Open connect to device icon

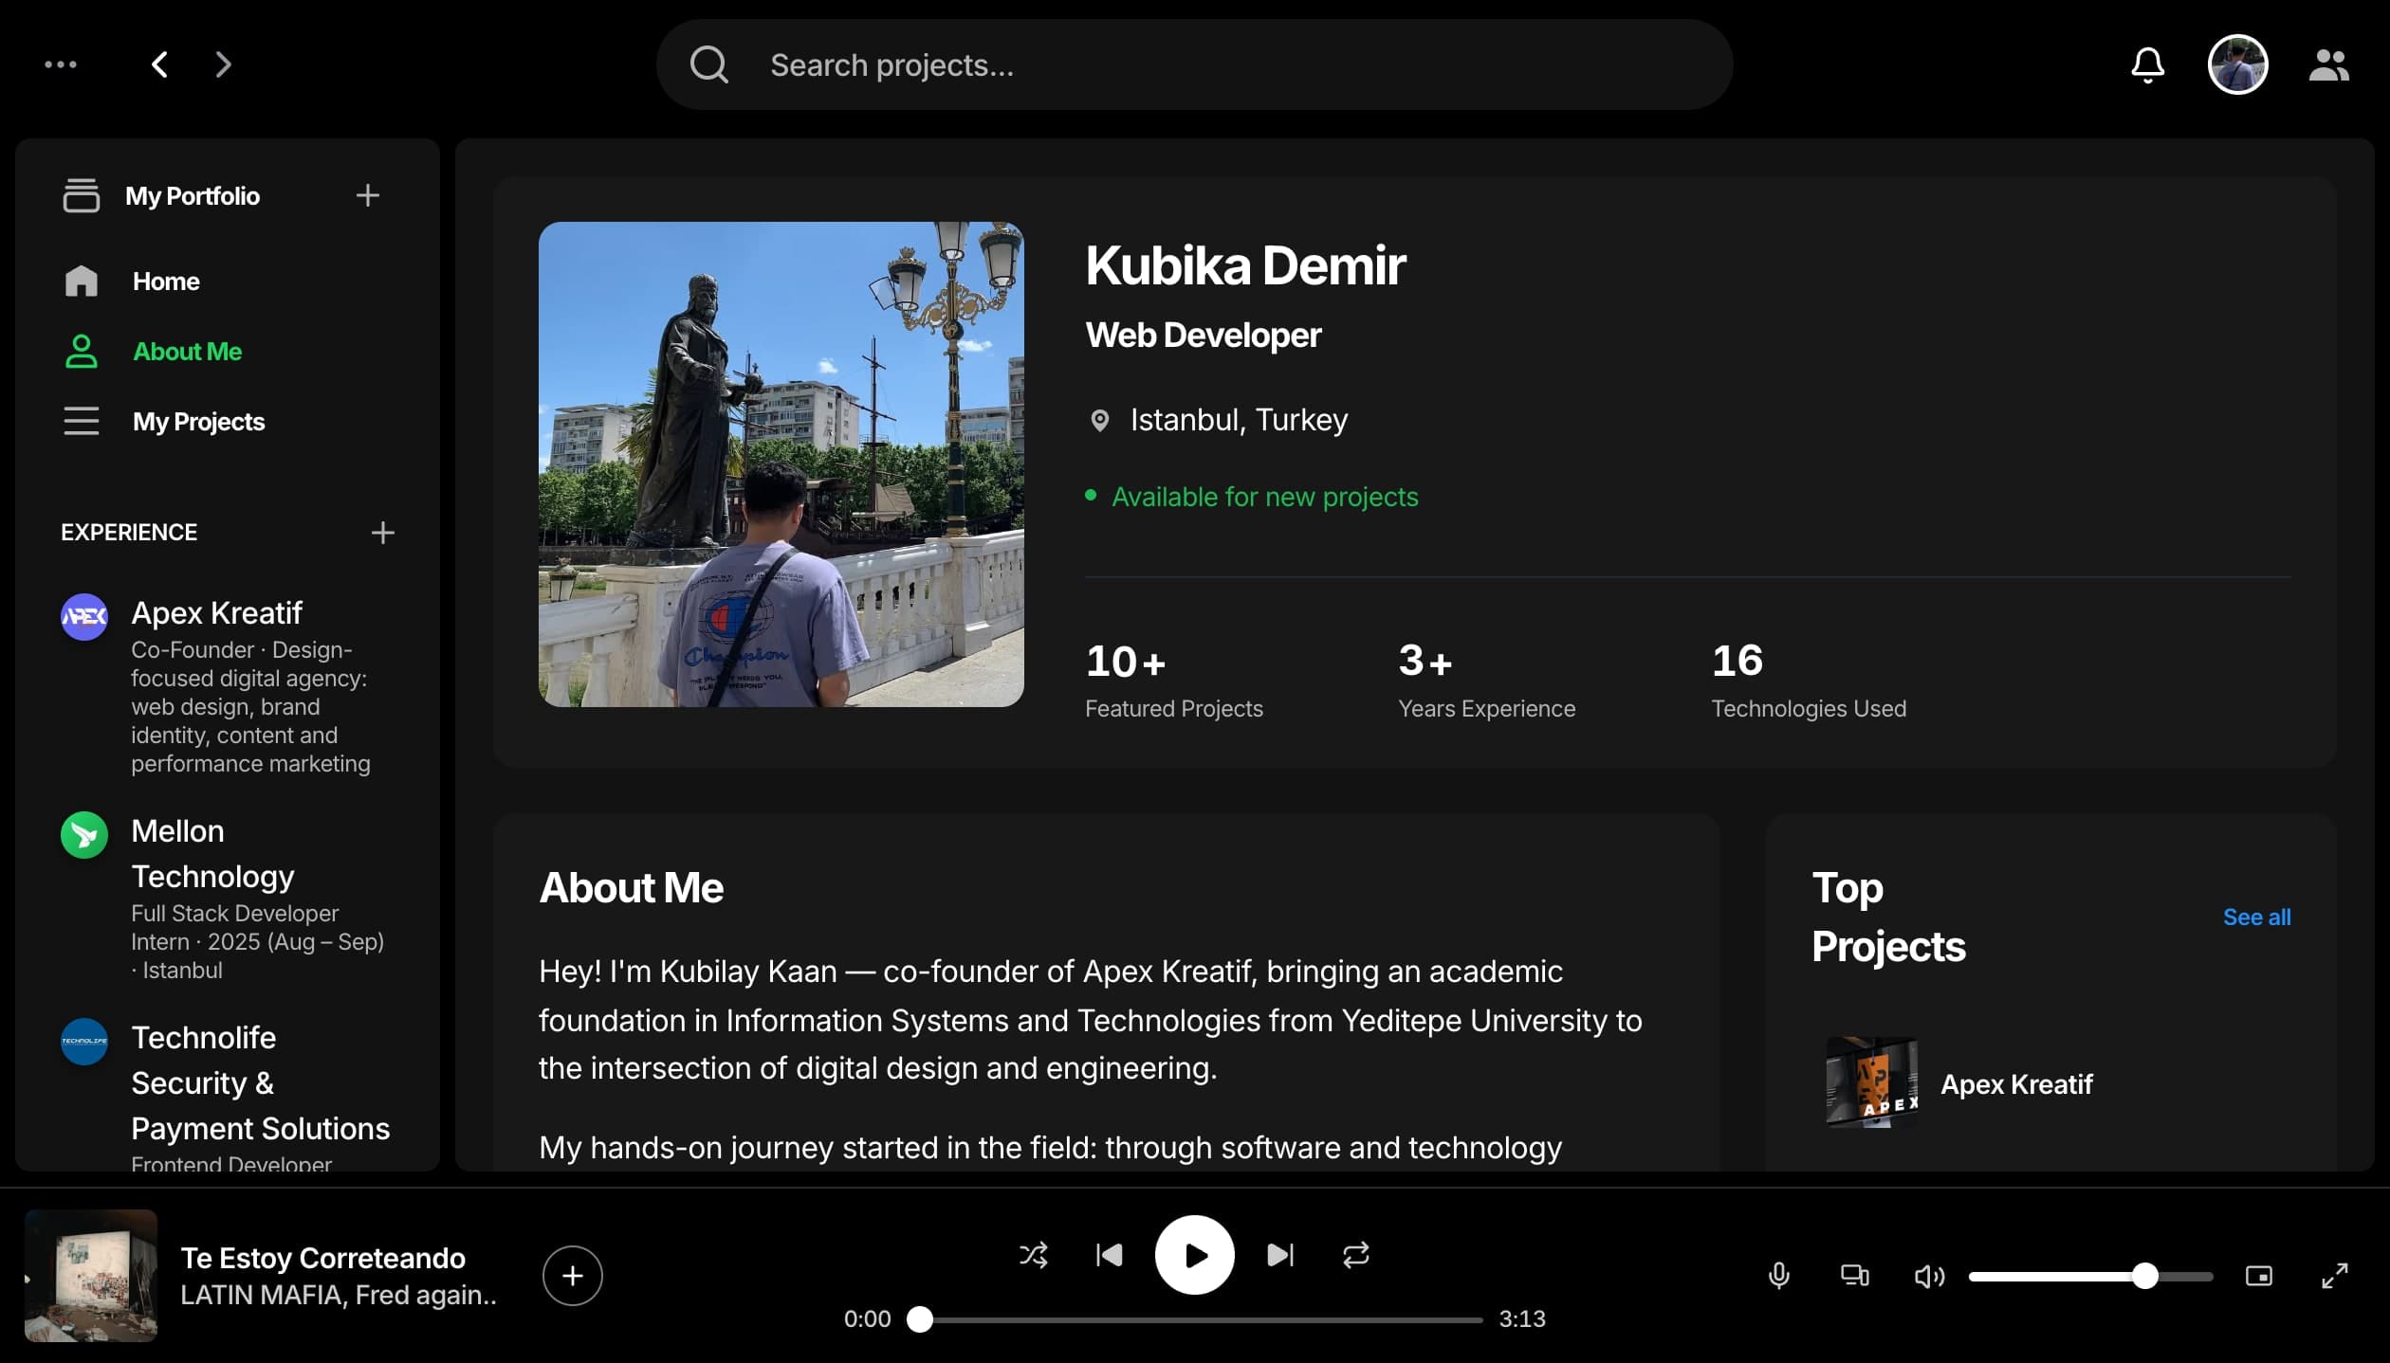[x=1854, y=1276]
